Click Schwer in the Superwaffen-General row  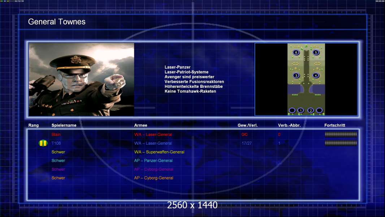click(58, 152)
